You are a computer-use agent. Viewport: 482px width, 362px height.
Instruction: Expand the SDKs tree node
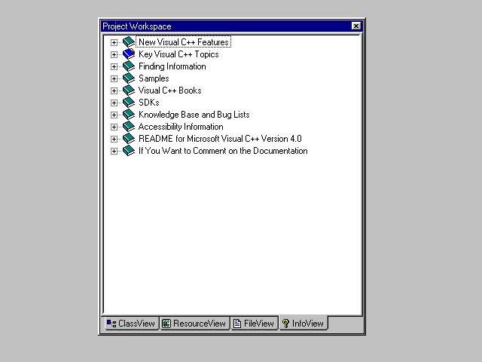pyautogui.click(x=114, y=103)
